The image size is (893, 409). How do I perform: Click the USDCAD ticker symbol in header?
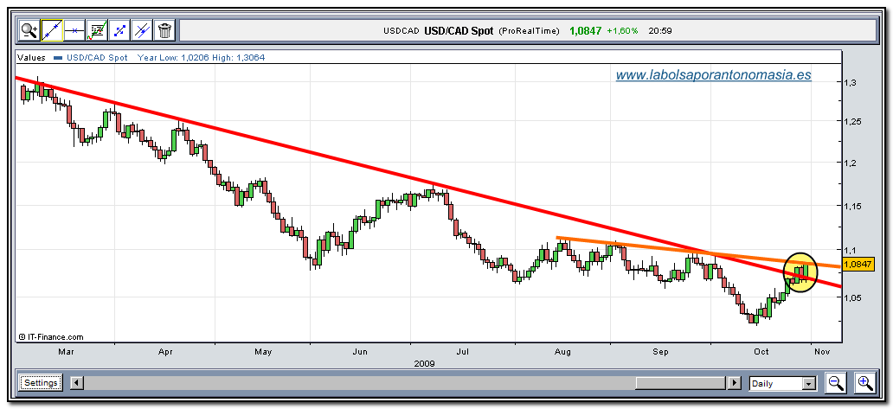click(x=402, y=31)
